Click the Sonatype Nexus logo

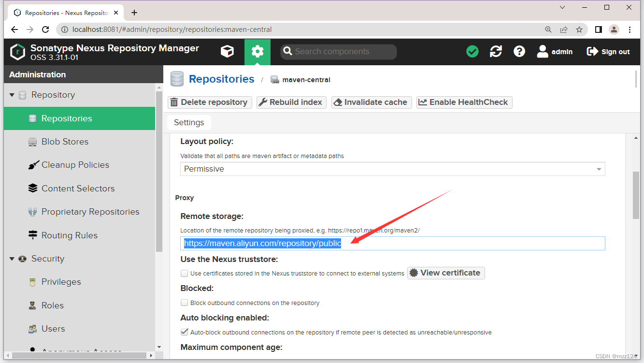point(18,52)
